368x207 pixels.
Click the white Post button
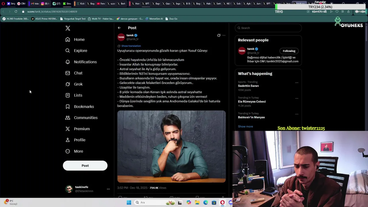point(85,166)
